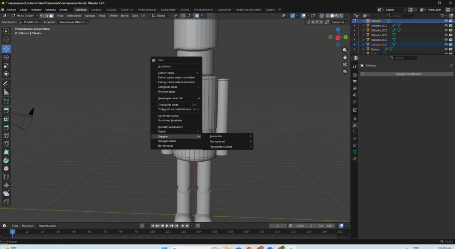The height and width of the screenshot is (249, 455).
Task: Switch to face select mode
Action: (x=52, y=16)
